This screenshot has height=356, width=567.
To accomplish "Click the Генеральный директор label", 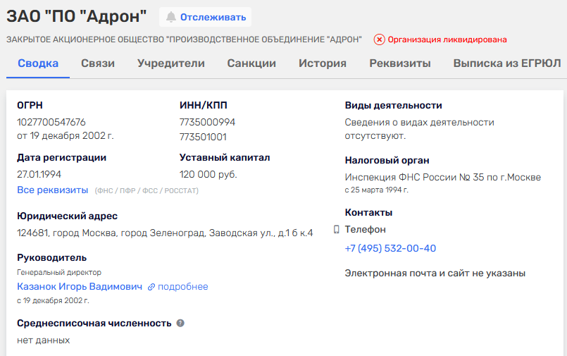I will coord(59,272).
